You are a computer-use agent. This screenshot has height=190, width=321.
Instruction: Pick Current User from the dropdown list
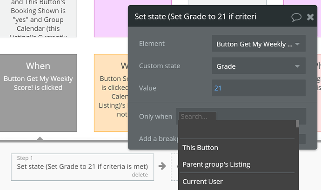pos(202,181)
